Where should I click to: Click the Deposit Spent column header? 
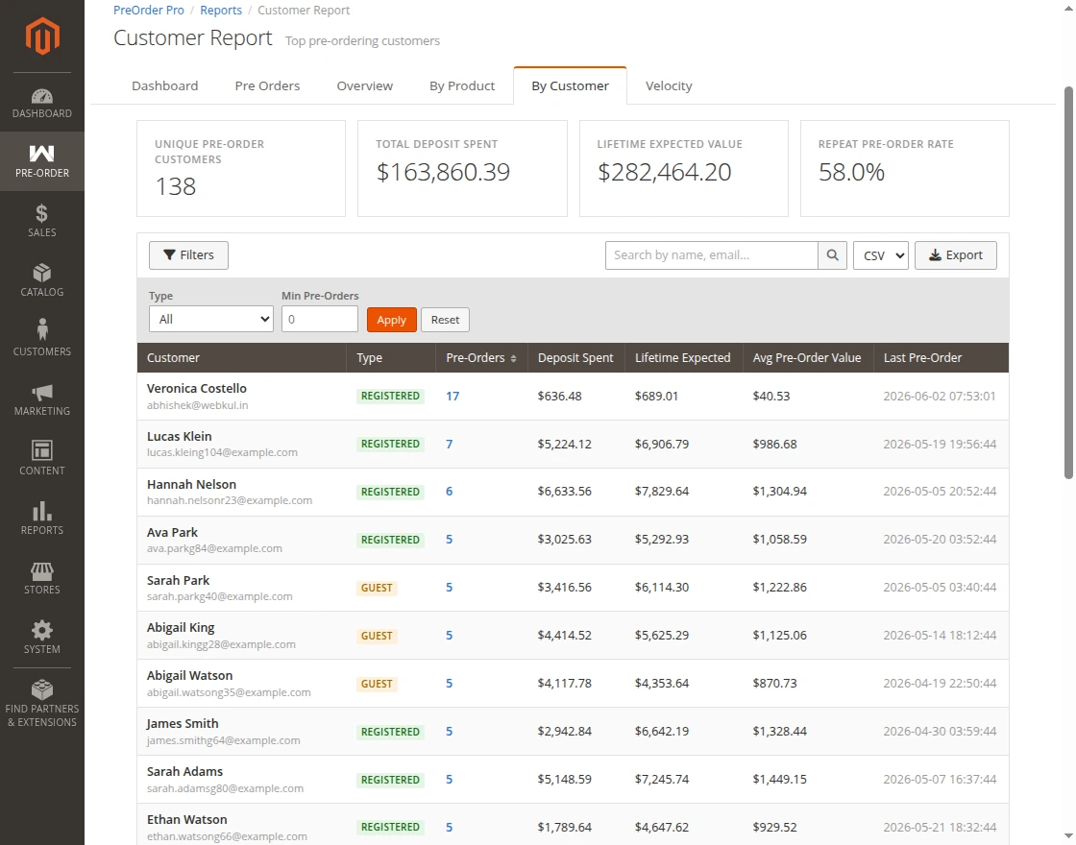point(575,358)
